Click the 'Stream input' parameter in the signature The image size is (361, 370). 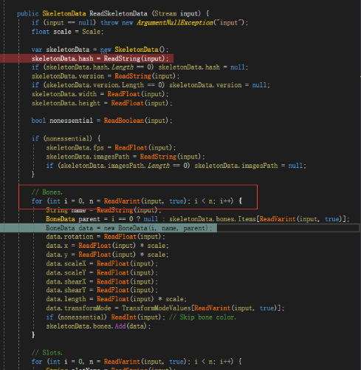tap(176, 13)
